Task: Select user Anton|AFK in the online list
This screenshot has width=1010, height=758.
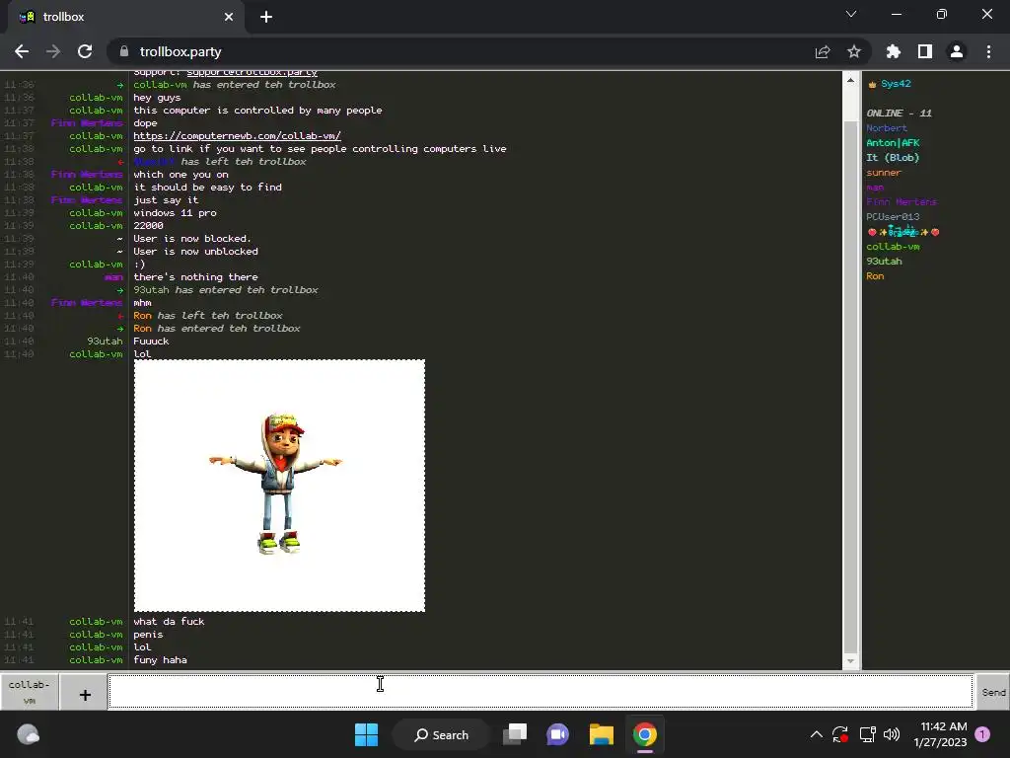Action: 893,143
